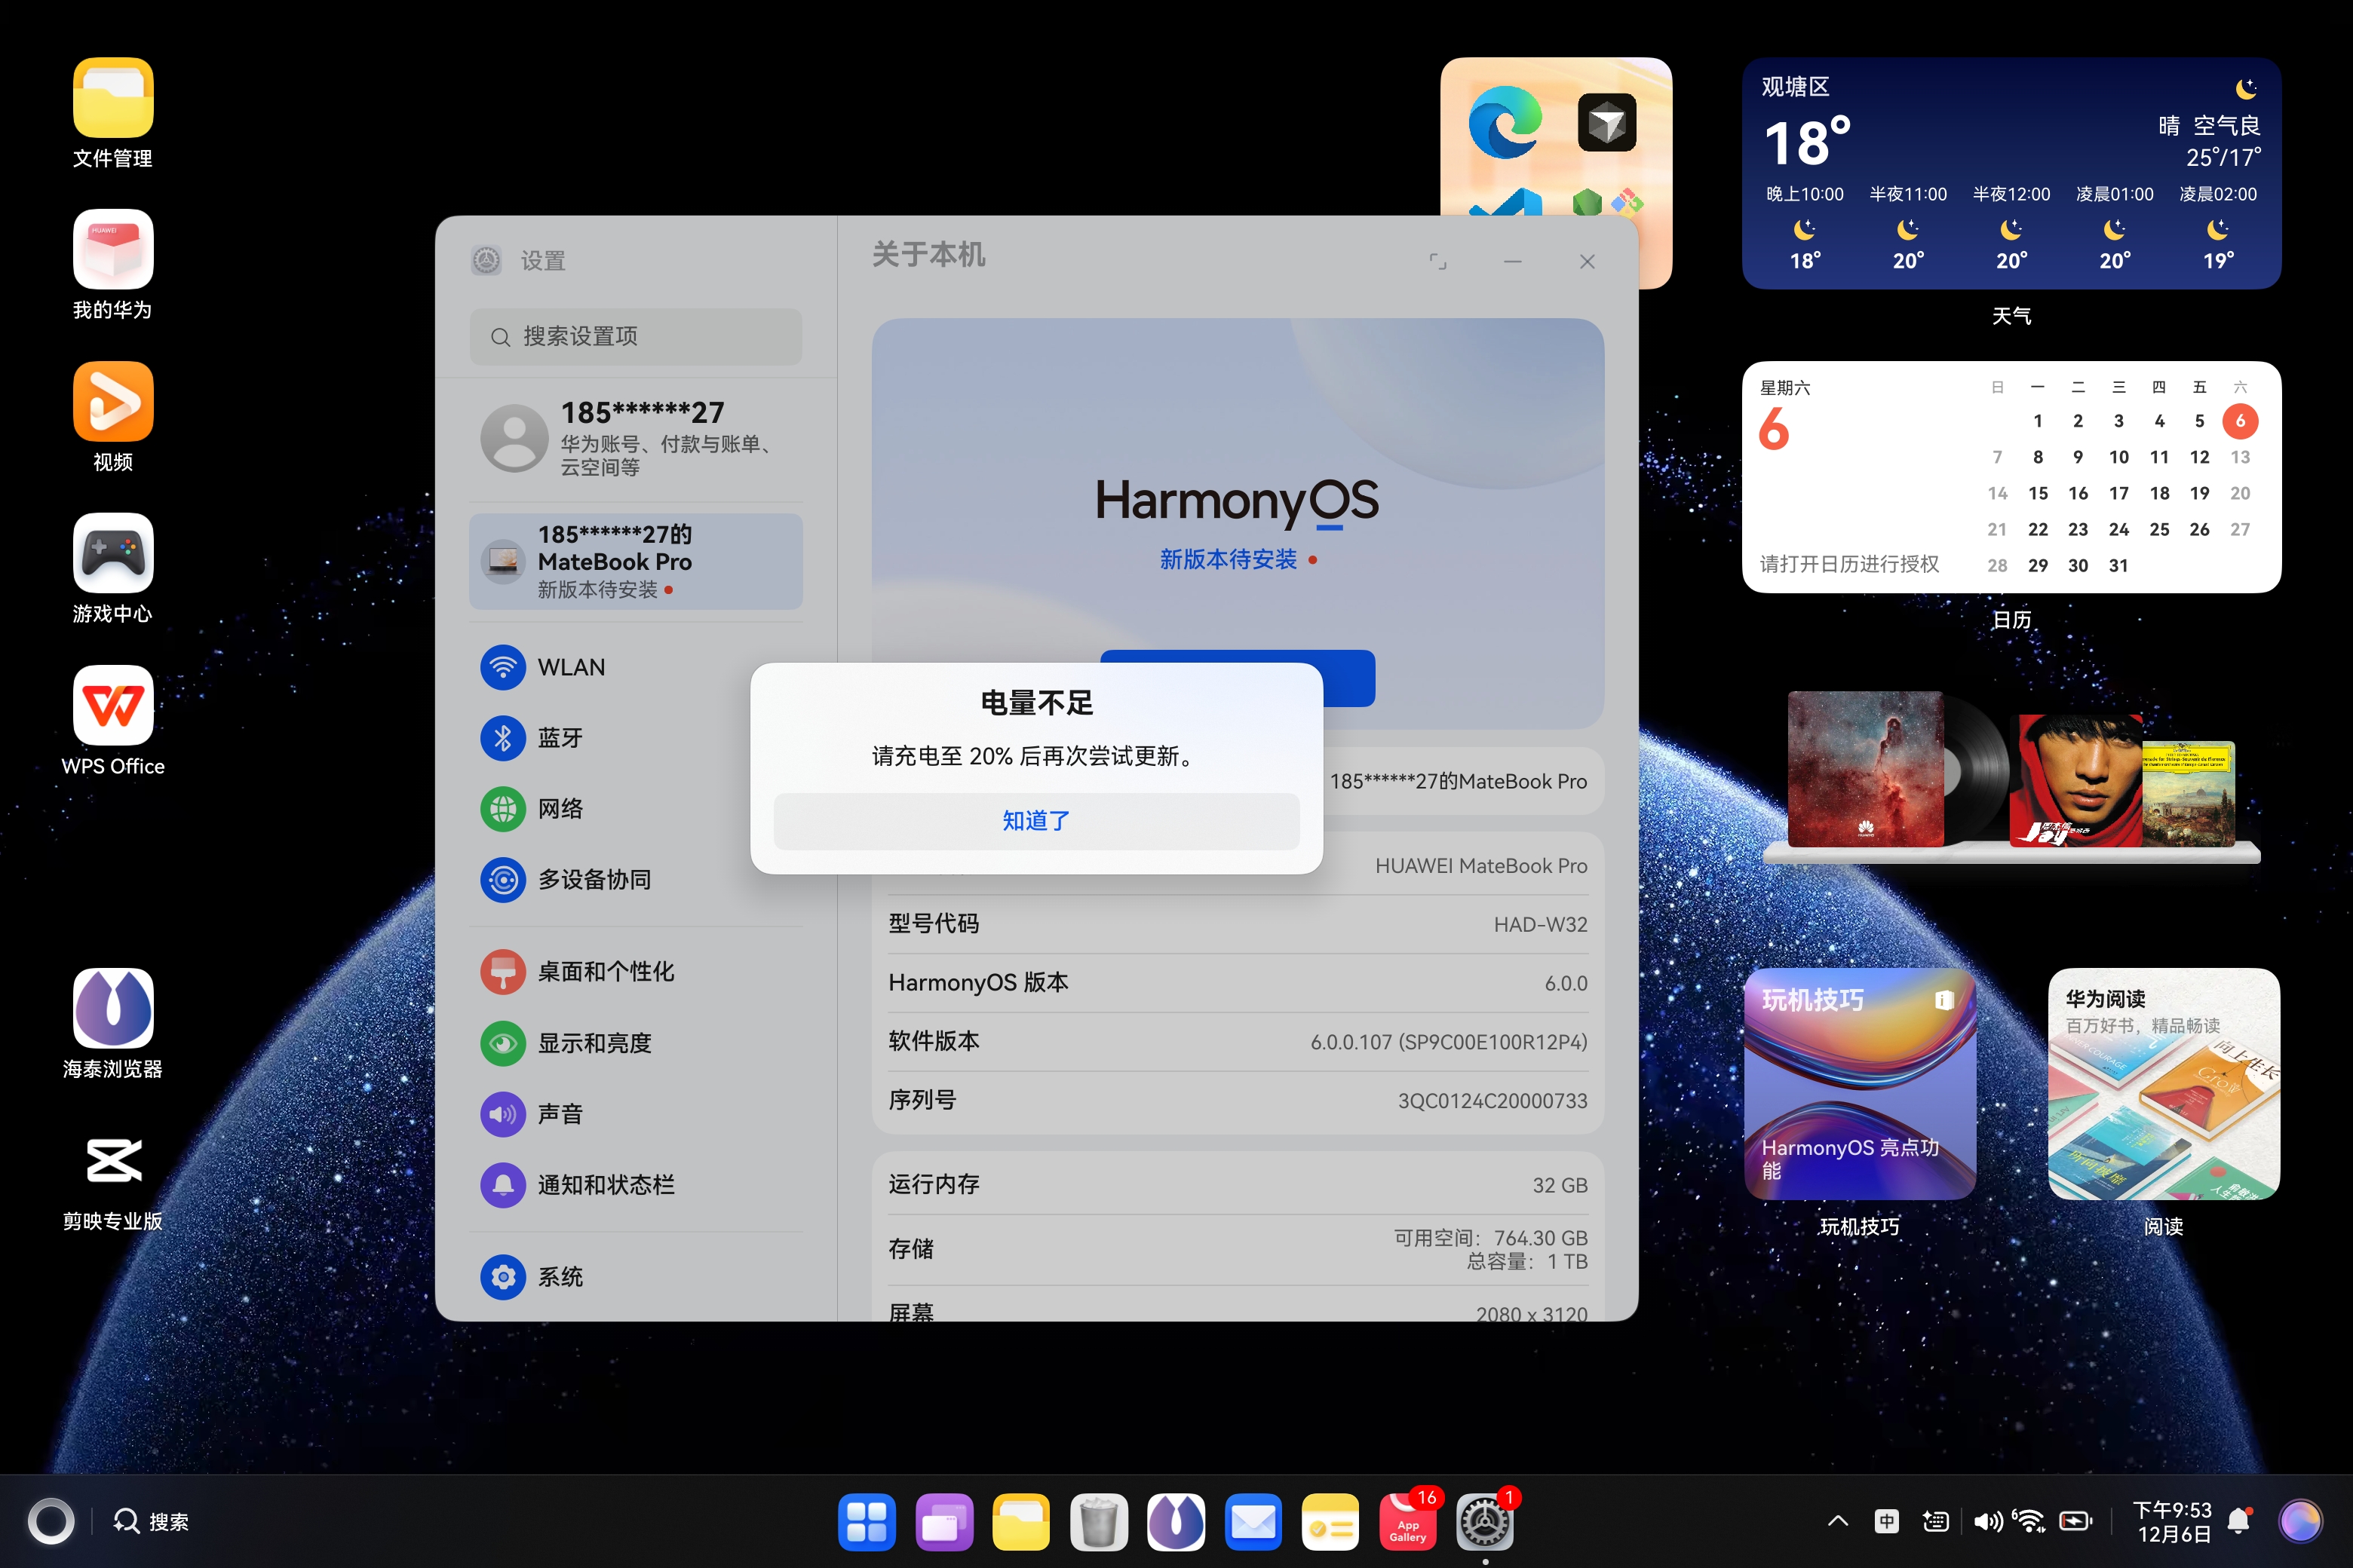Click the 搜索设置项 search field
The width and height of the screenshot is (2353, 1568).
click(x=635, y=337)
